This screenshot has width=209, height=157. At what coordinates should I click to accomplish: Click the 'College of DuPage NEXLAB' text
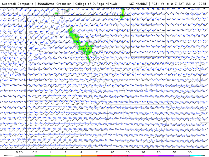tap(96, 4)
